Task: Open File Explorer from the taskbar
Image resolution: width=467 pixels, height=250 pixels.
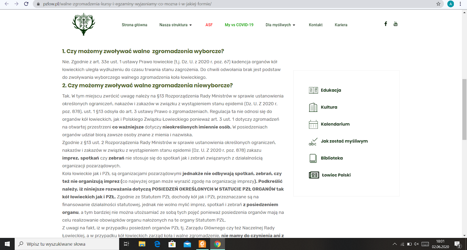Action: (142, 244)
